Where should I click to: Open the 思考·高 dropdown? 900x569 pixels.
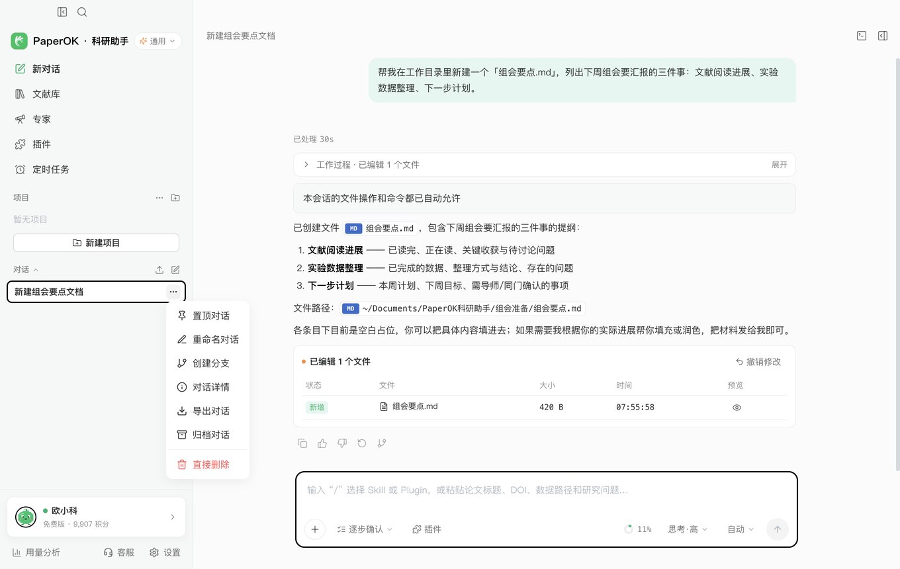pos(688,529)
